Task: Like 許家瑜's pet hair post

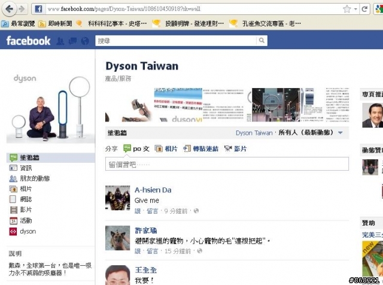Action: tap(138, 251)
